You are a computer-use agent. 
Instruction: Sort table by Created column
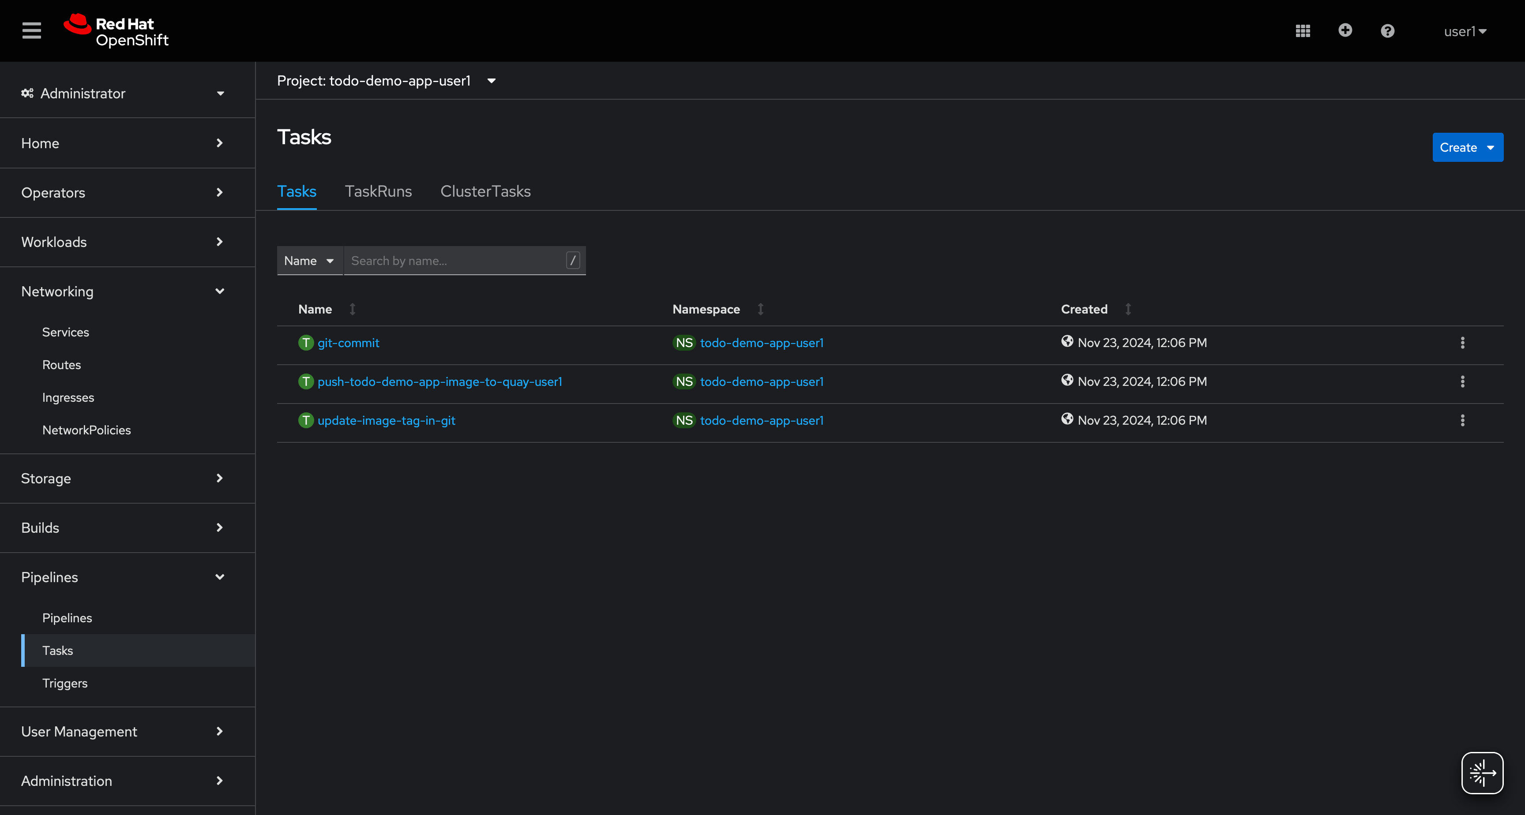1096,309
